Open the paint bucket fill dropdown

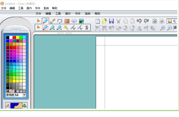(x=25, y=106)
